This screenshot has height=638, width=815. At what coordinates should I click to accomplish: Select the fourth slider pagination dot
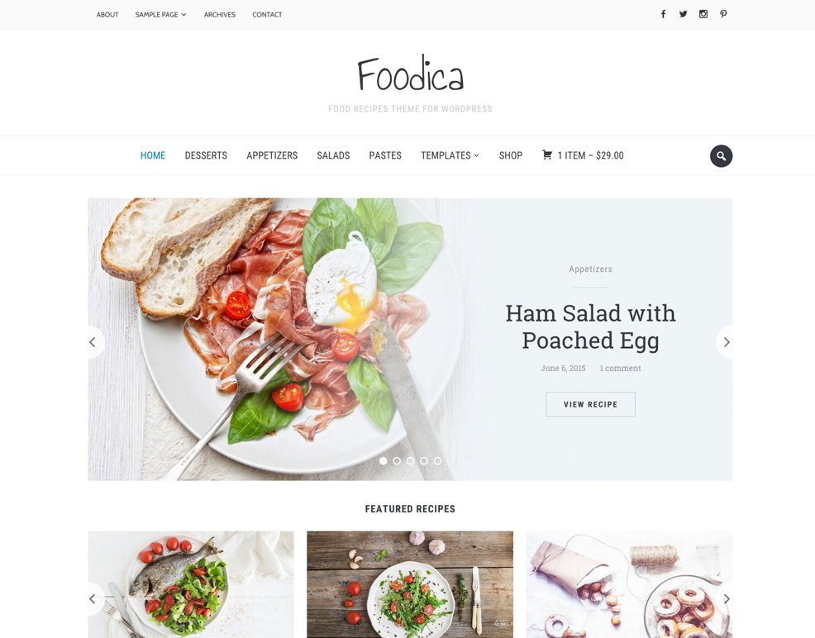coord(424,461)
